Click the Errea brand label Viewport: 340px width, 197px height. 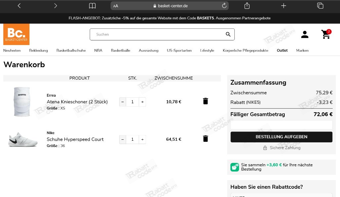pos(51,95)
